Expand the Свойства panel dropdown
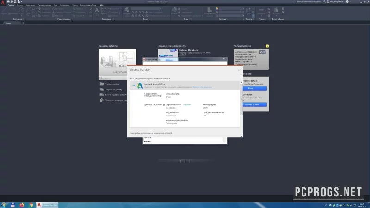The height and width of the screenshot is (208, 370). [223, 19]
